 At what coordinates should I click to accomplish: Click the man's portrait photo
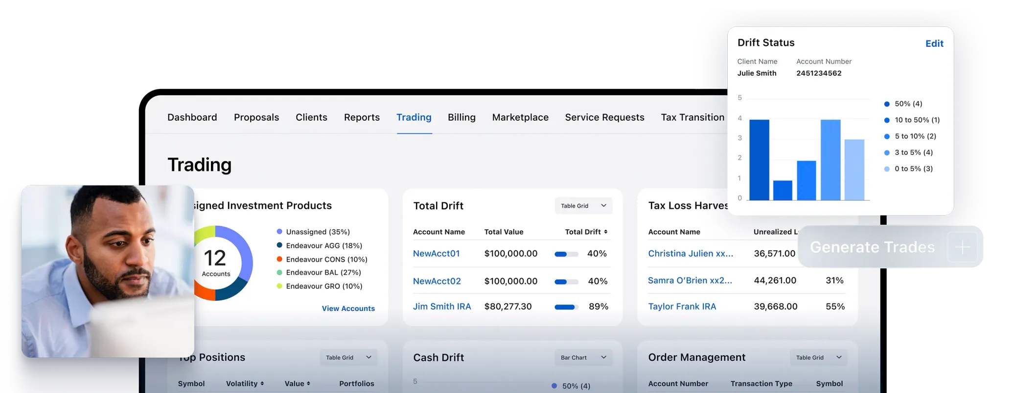pyautogui.click(x=108, y=271)
